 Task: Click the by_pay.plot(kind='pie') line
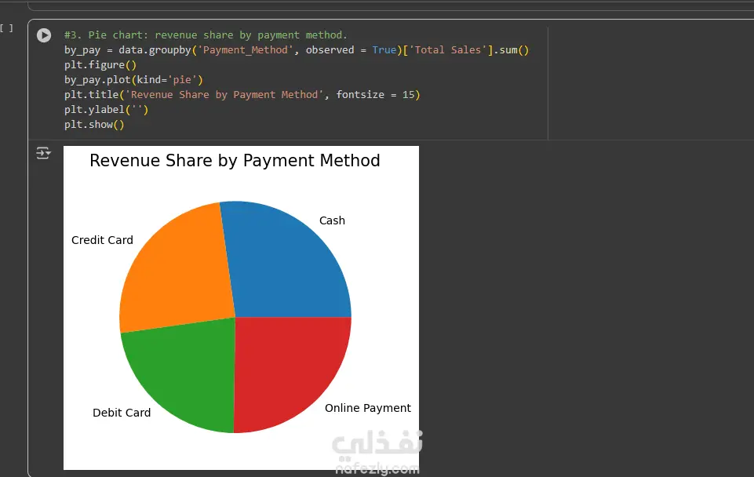tap(133, 80)
